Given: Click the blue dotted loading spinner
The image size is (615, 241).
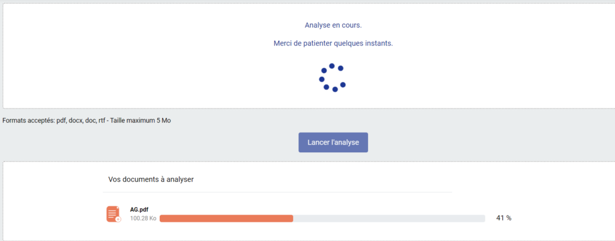Looking at the screenshot, I should tap(332, 77).
